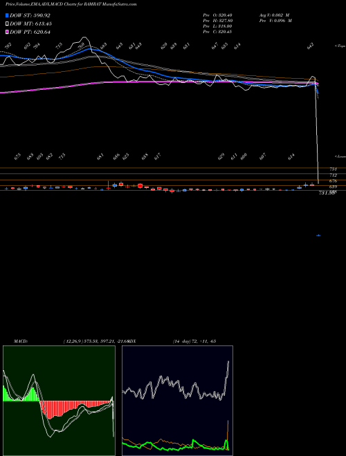Click the 617 low marker label
This screenshot has width=346, height=456.
(157, 157)
